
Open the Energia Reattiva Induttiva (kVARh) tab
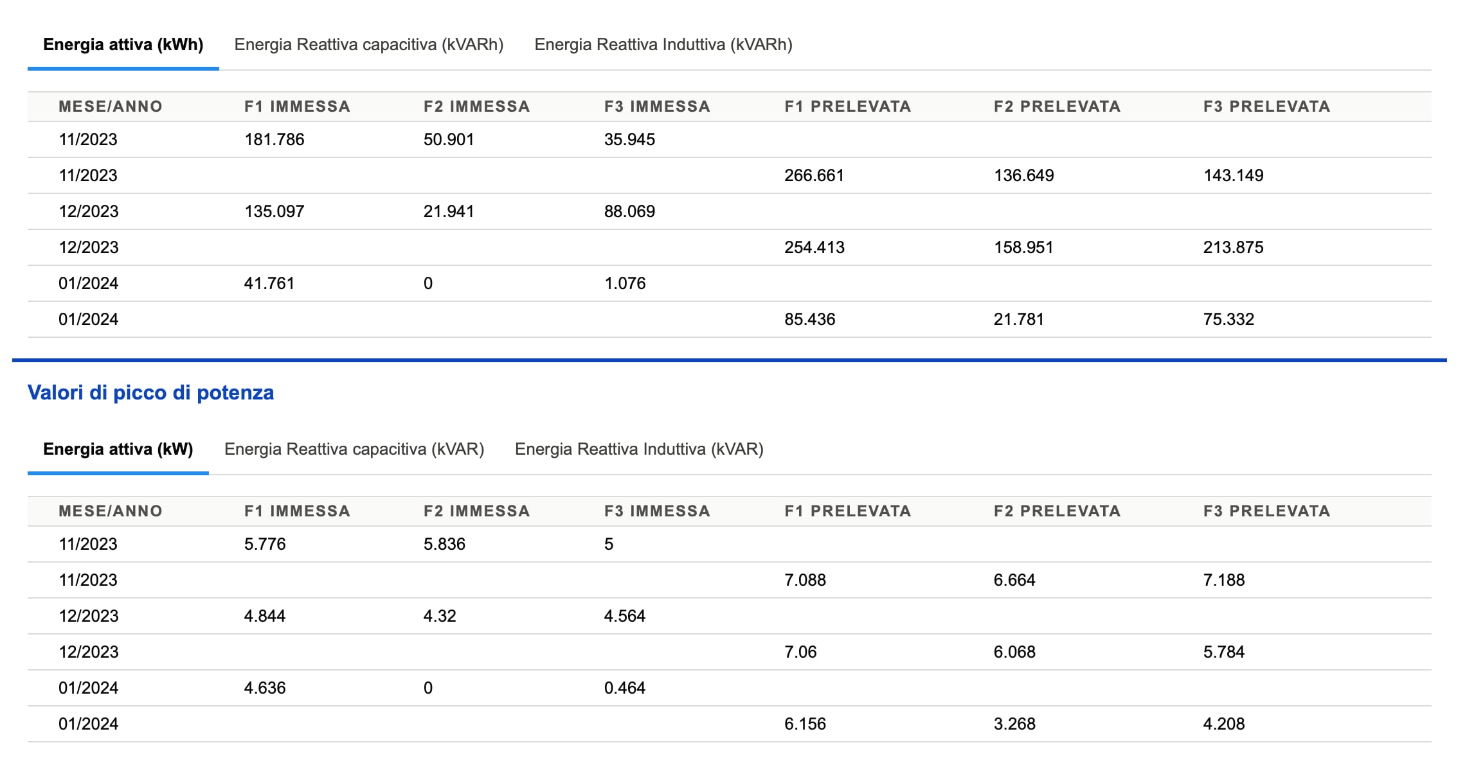(663, 44)
